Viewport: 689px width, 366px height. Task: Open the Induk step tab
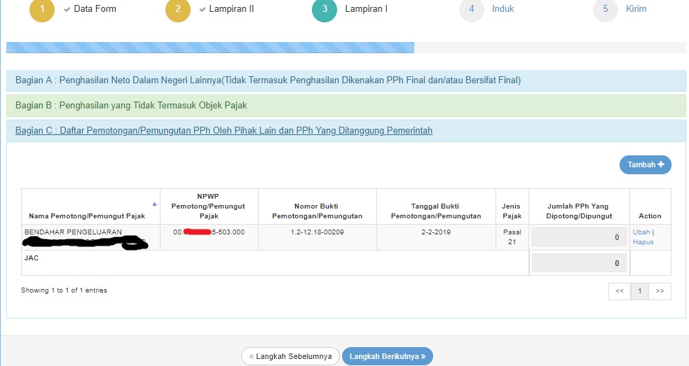pos(503,9)
